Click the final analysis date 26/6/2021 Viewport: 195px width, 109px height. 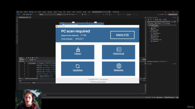pyautogui.click(x=79, y=39)
